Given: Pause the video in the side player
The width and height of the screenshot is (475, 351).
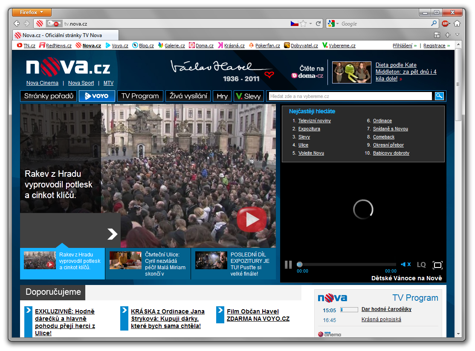Looking at the screenshot, I should click(x=288, y=265).
